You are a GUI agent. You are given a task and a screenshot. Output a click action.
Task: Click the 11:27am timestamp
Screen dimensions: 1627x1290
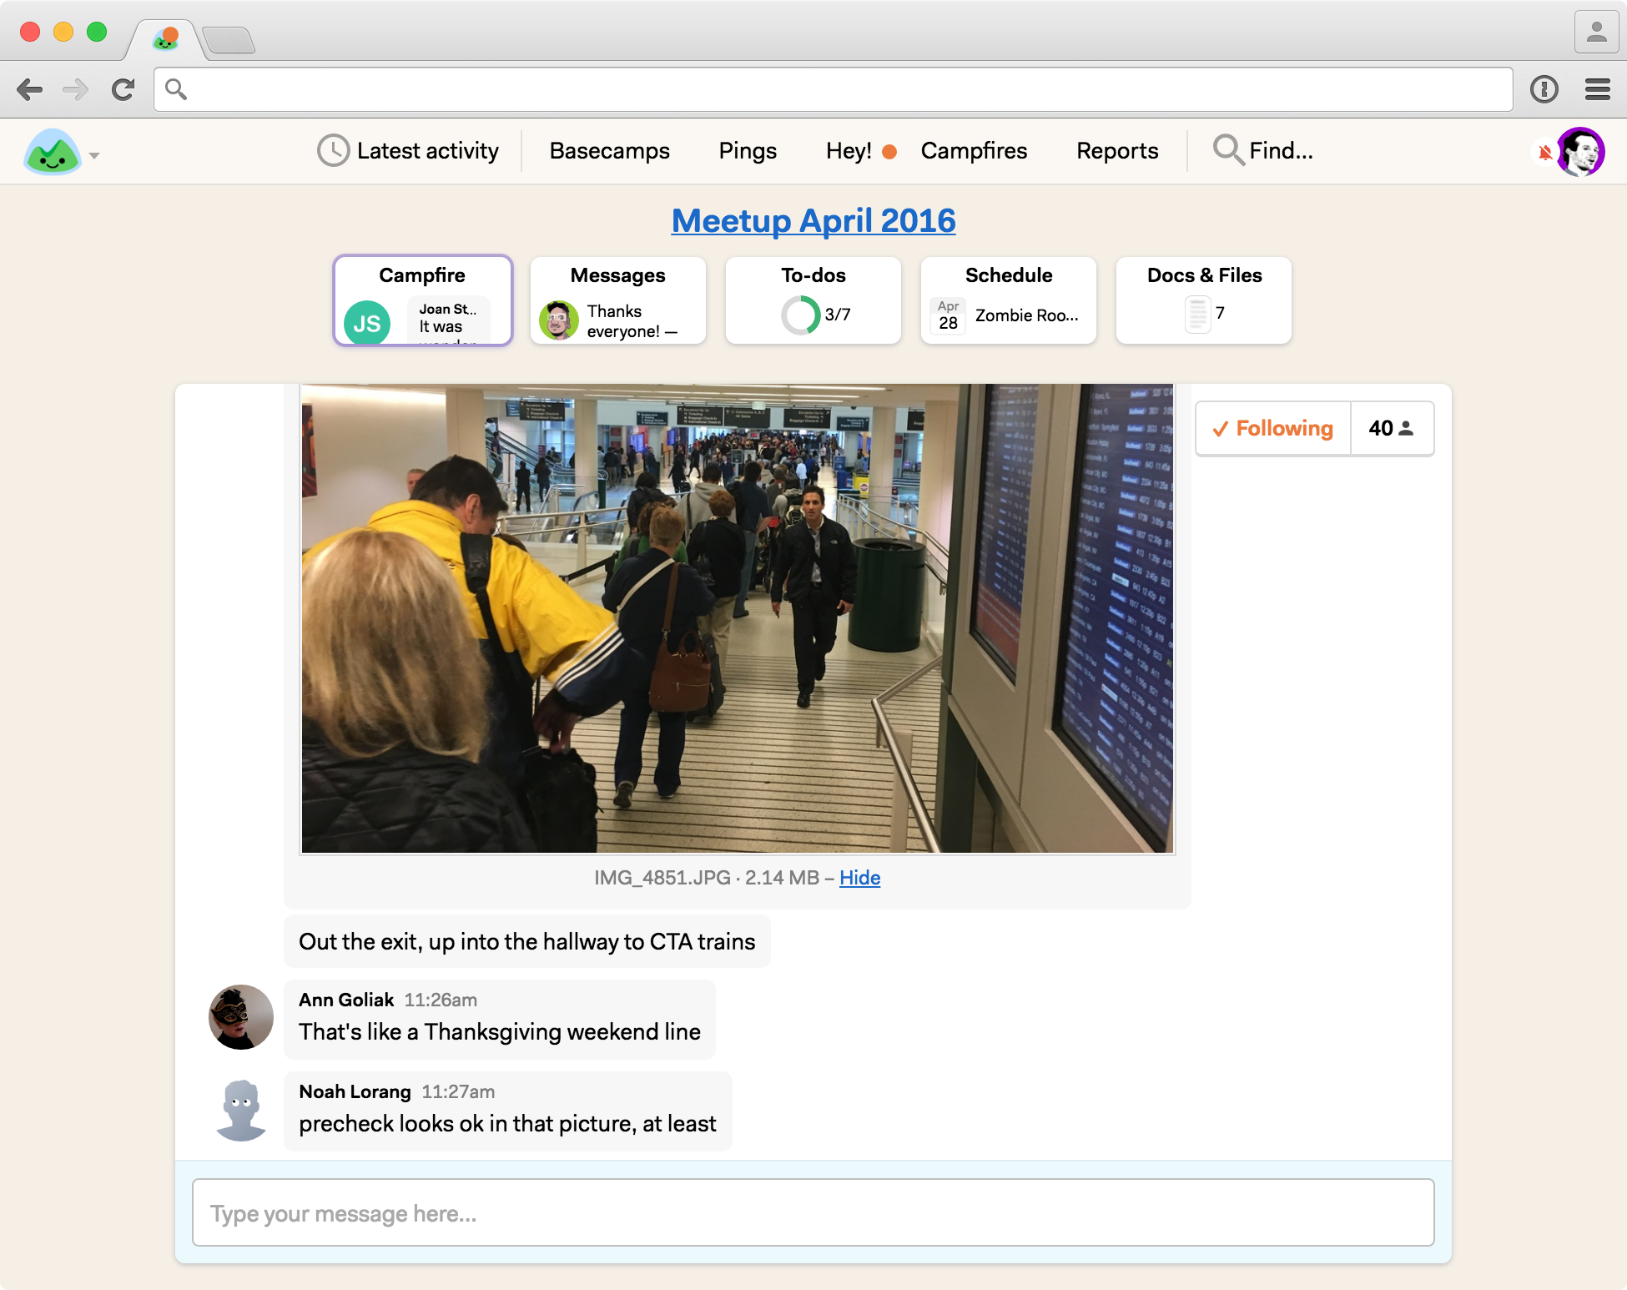pos(458,1091)
